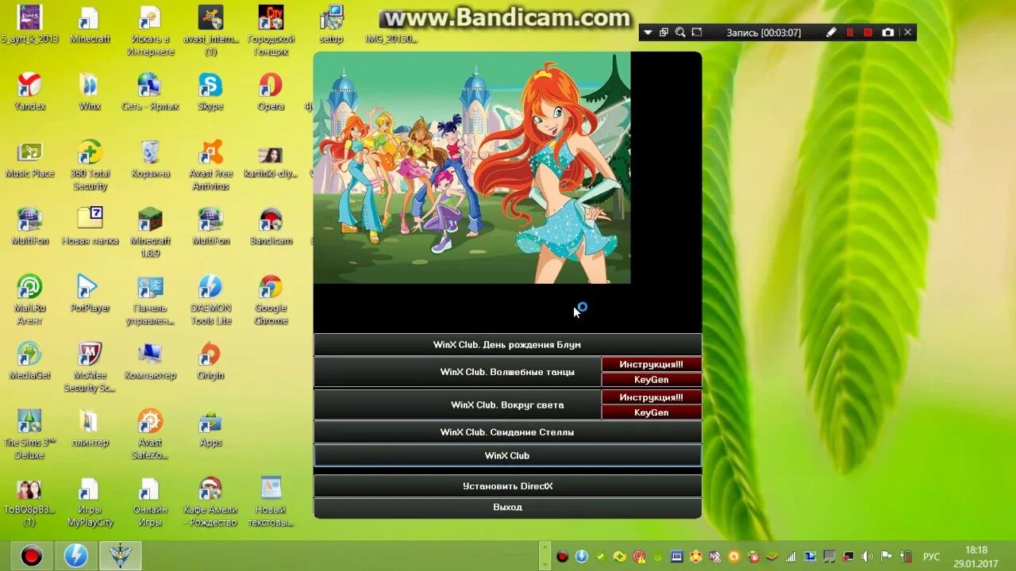Image resolution: width=1016 pixels, height=571 pixels.
Task: Activate Bandicam pencil drawing tool
Action: (831, 33)
